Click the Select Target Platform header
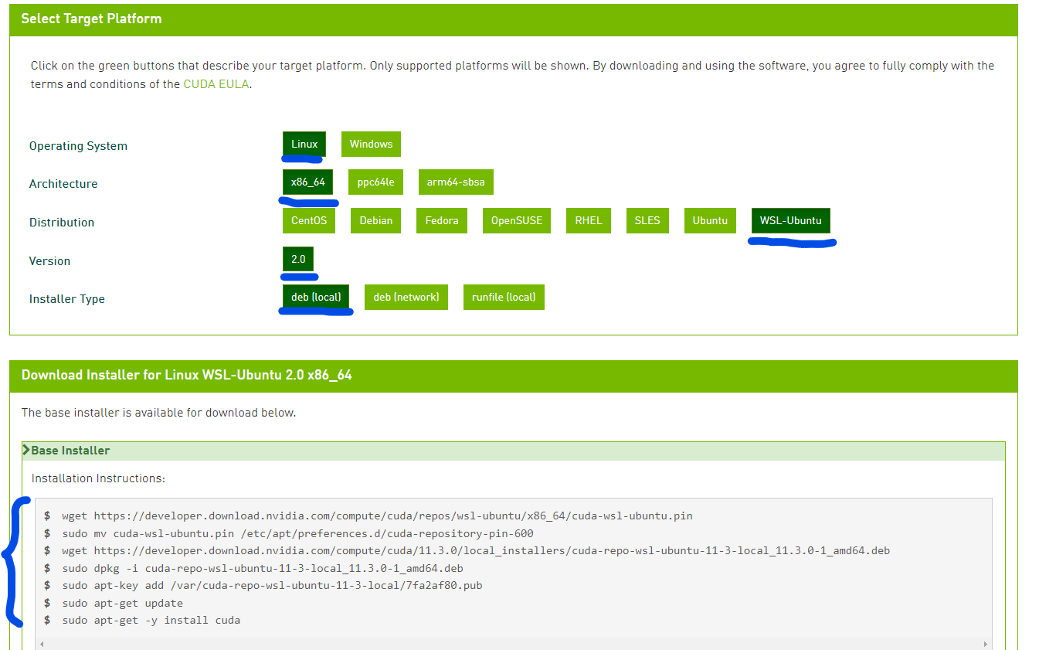 (514, 19)
